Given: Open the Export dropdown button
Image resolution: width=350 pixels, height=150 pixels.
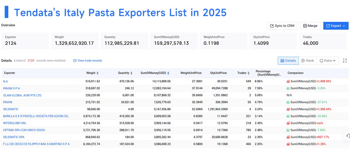Looking at the screenshot, I should coord(336,26).
